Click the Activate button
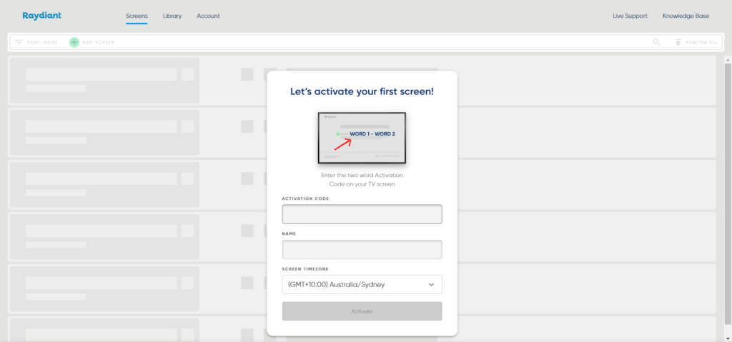The width and height of the screenshot is (732, 342). (362, 311)
